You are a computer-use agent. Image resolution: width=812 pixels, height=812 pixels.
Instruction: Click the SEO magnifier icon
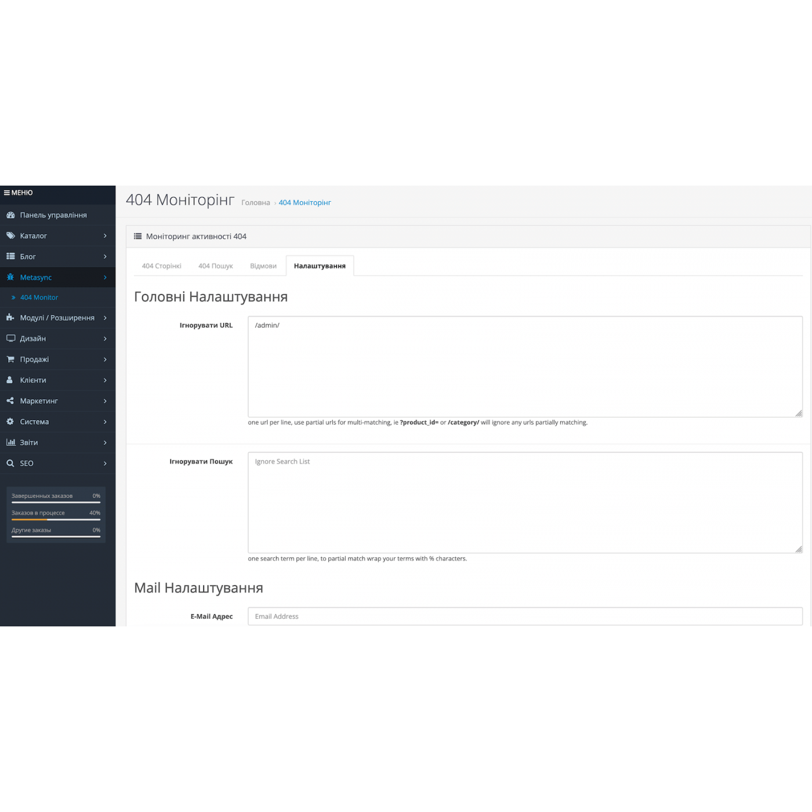10,463
